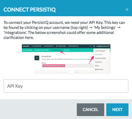The width and height of the screenshot is (132, 119).
Task: Click the highlighted API key value in the screenshot
Action: click(x=54, y=66)
